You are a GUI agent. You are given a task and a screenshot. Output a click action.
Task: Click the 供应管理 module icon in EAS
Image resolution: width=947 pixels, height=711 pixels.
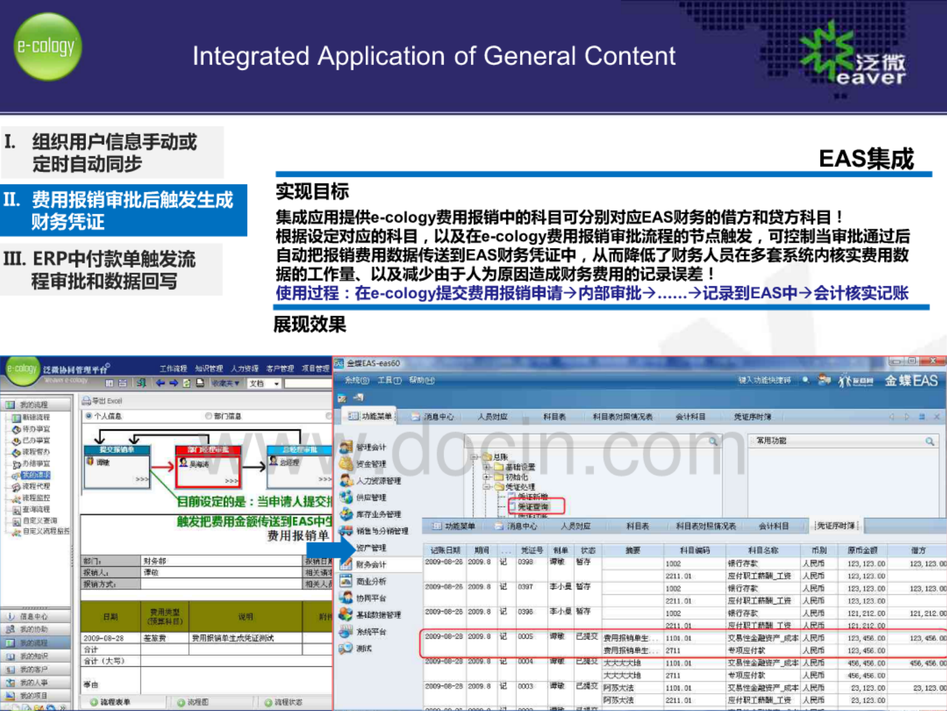tap(346, 497)
